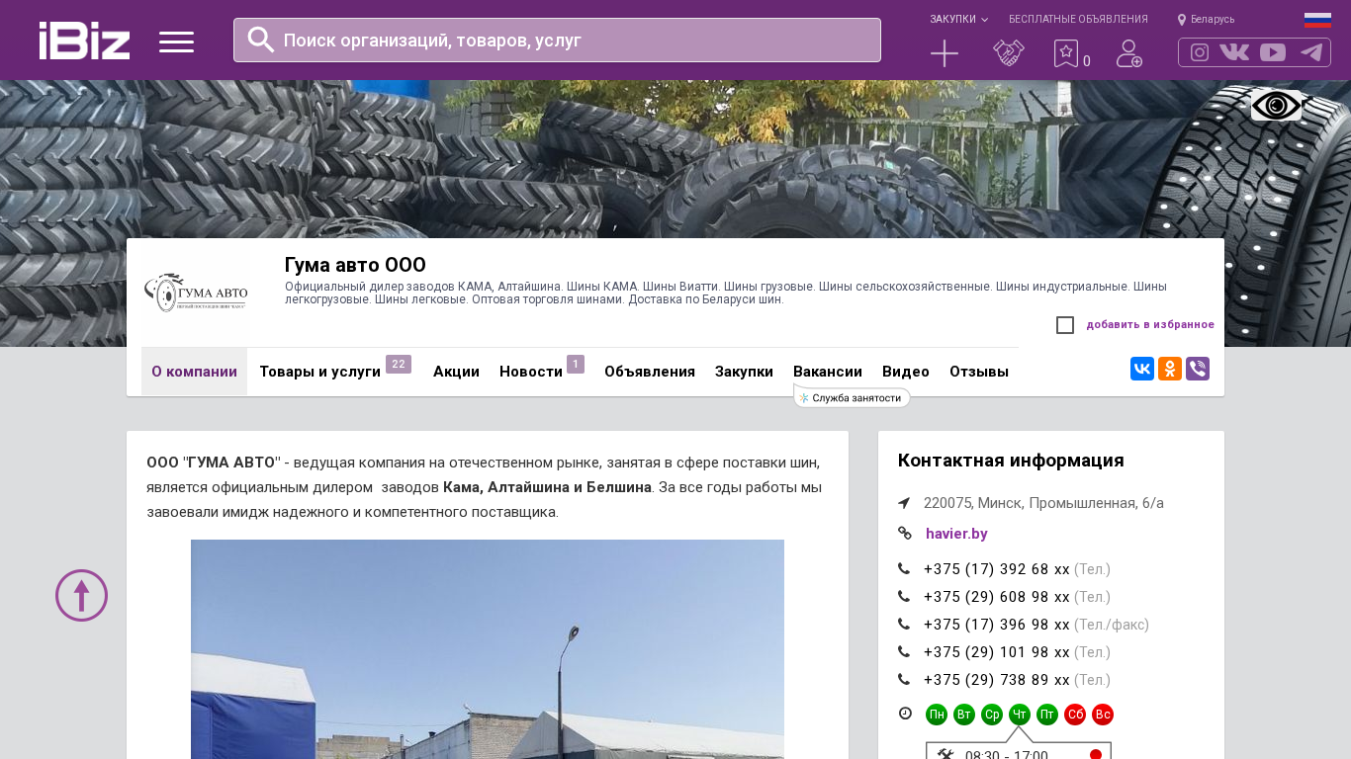
Task: Switch to the Объявления tab
Action: (650, 372)
